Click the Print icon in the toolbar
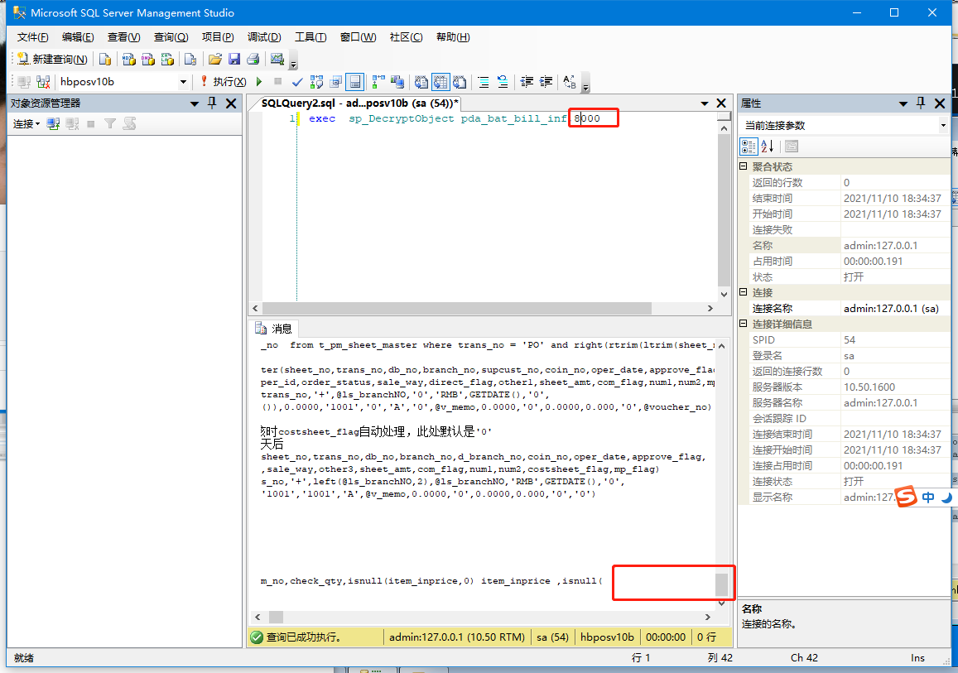The width and height of the screenshot is (958, 673). (x=253, y=59)
